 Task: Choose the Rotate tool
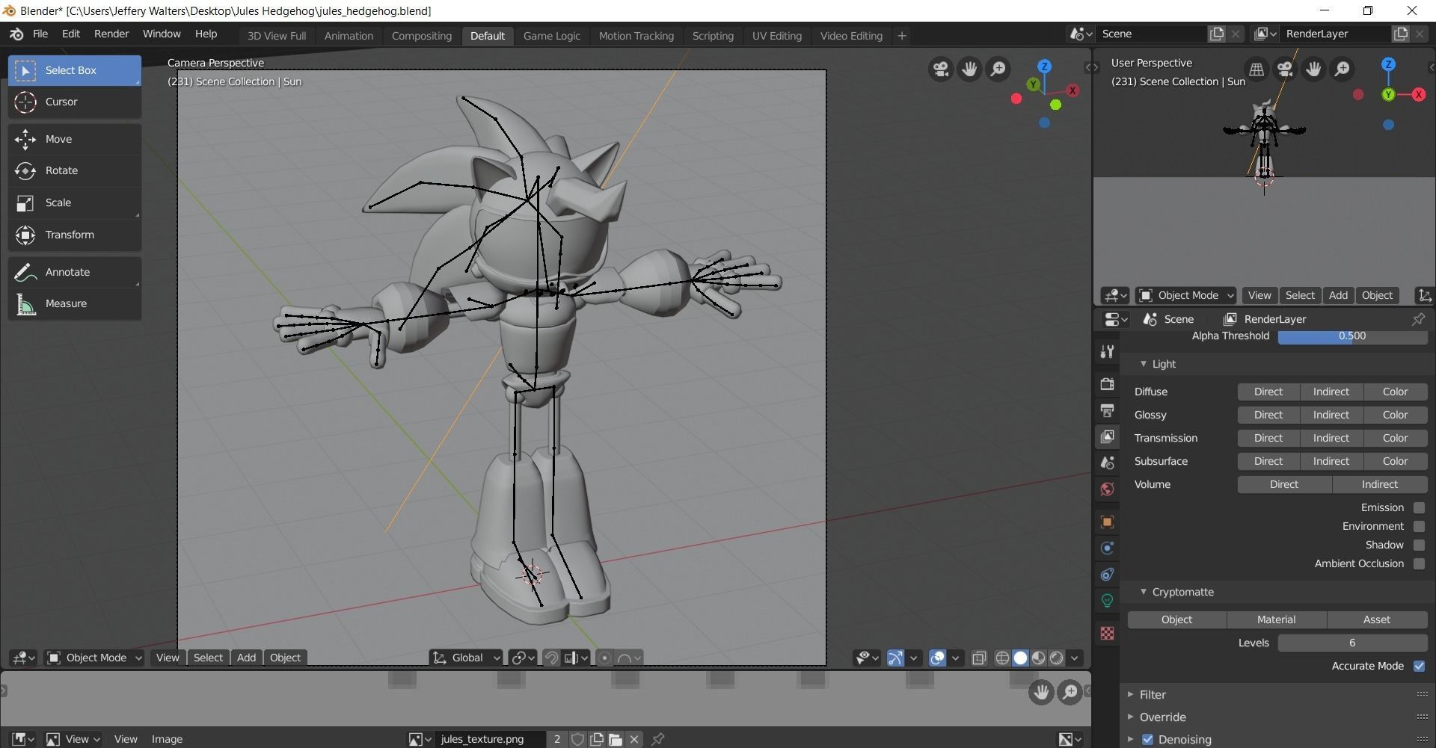coord(75,170)
